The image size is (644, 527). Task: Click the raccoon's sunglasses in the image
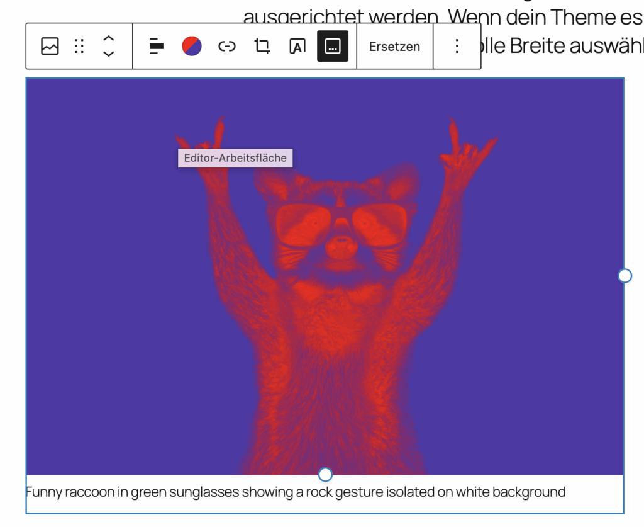click(340, 225)
